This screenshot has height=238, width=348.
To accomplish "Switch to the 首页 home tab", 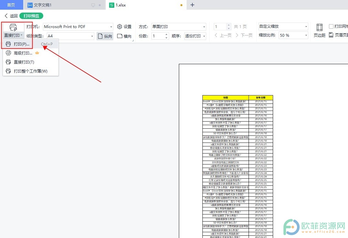I will click(11, 5).
